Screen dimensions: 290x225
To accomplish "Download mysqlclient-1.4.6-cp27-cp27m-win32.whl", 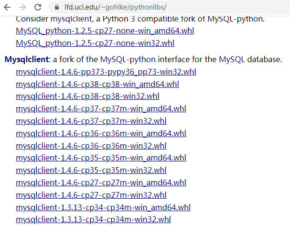I will (91, 195).
